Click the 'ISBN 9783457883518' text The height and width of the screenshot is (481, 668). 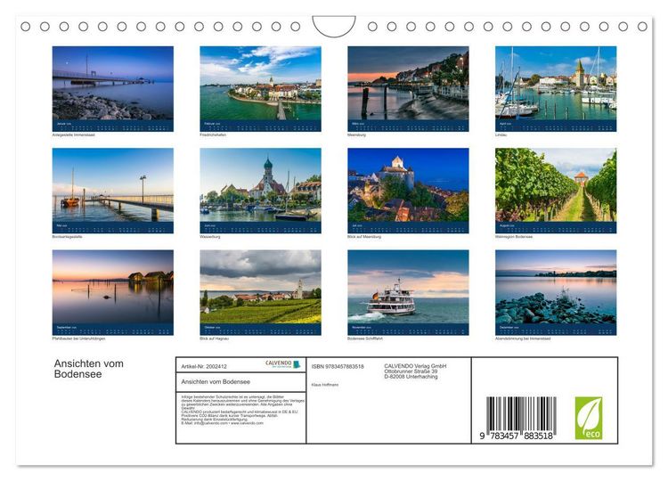[x=338, y=366]
